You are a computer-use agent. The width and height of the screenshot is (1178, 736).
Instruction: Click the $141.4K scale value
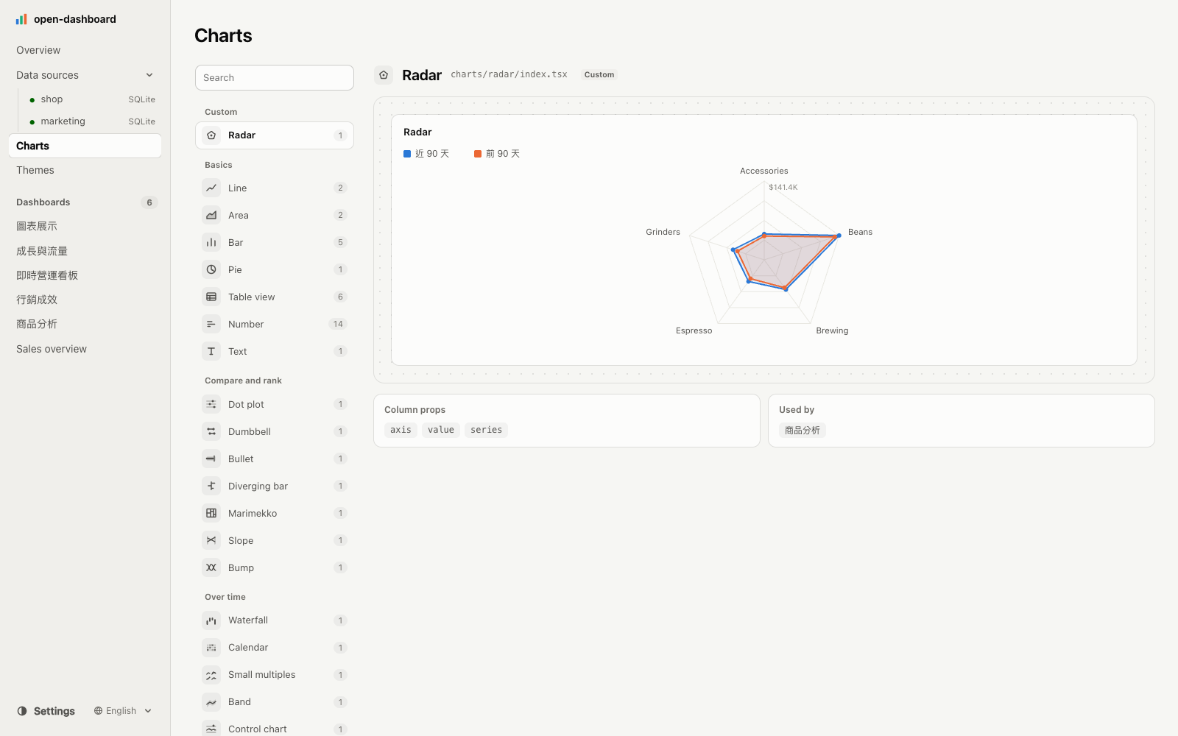tap(783, 187)
